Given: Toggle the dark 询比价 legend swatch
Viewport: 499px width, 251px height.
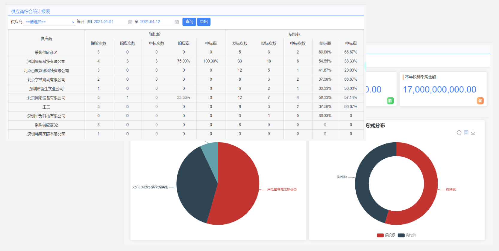Looking at the screenshot, I should (x=401, y=235).
